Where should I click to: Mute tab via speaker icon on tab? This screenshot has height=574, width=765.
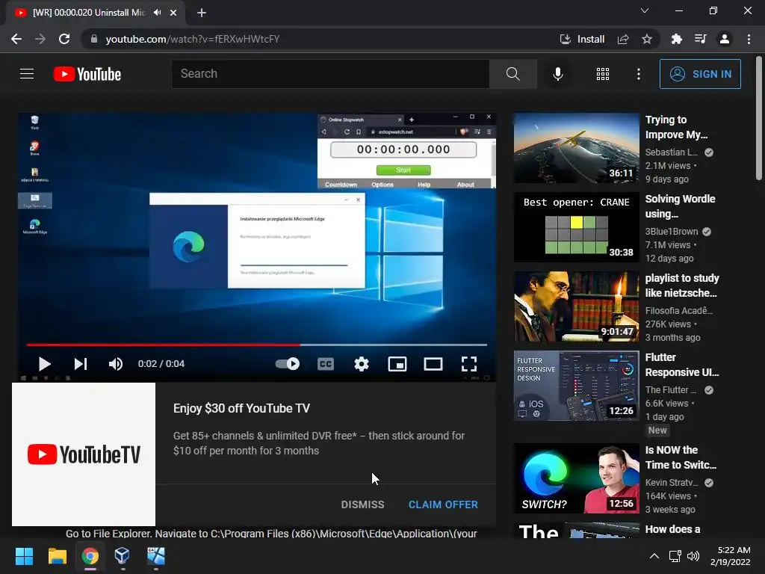point(157,13)
